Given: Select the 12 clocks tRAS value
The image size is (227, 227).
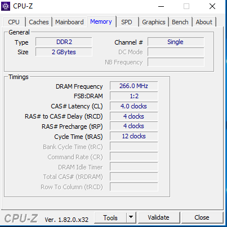Looking at the screenshot, I should [x=133, y=136].
